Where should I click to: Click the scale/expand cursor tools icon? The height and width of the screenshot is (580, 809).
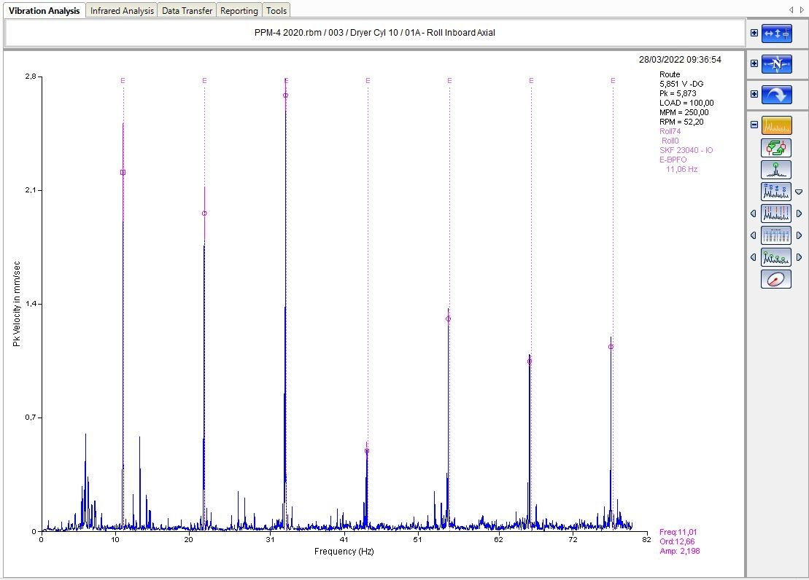[776, 34]
